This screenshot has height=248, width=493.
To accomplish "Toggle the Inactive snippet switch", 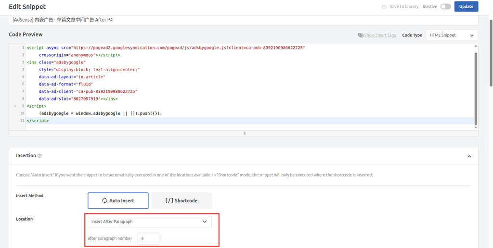I will 445,7.
